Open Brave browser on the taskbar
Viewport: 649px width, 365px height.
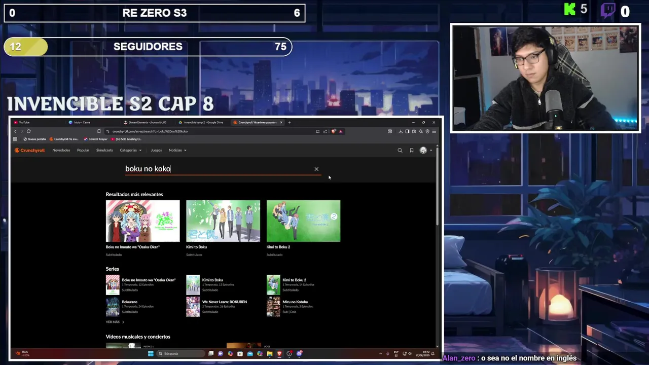(x=279, y=353)
